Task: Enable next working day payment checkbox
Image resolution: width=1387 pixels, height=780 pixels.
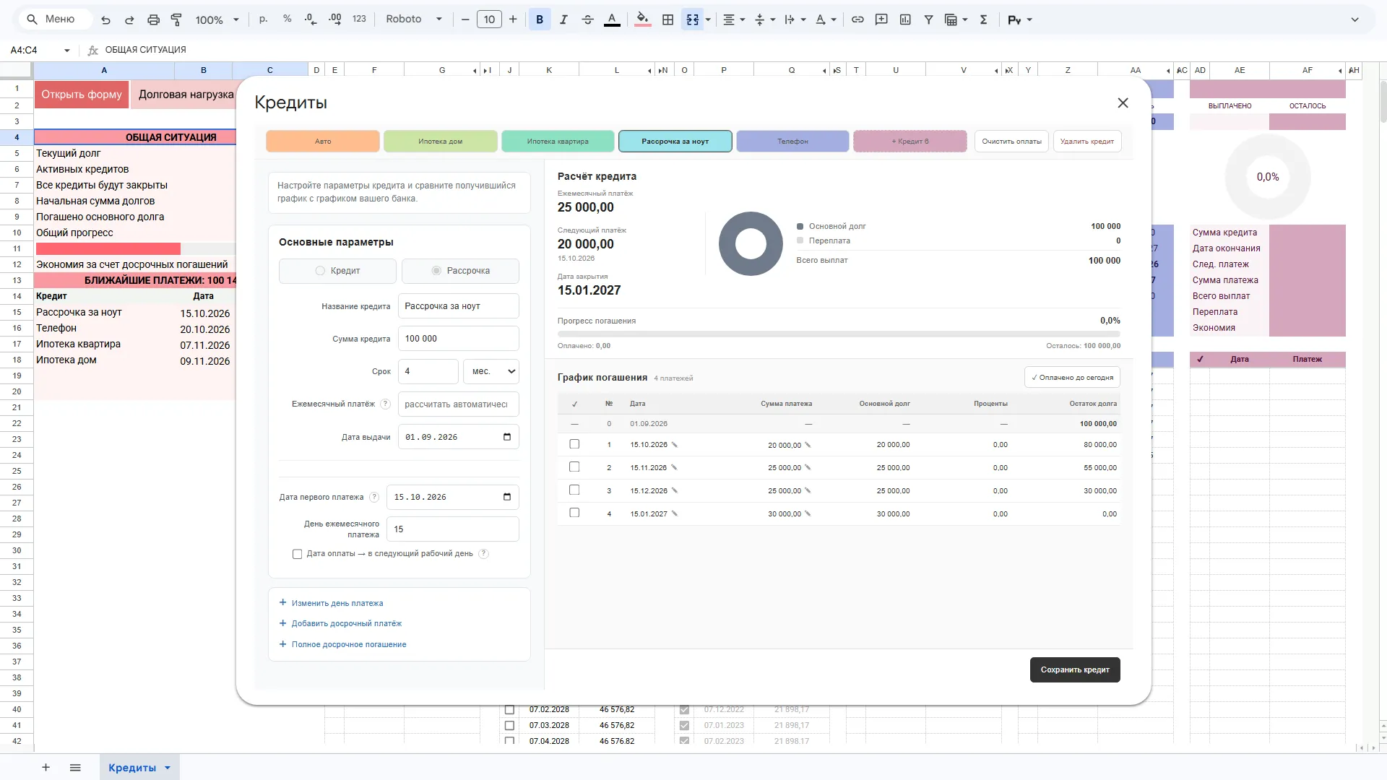Action: pyautogui.click(x=297, y=554)
